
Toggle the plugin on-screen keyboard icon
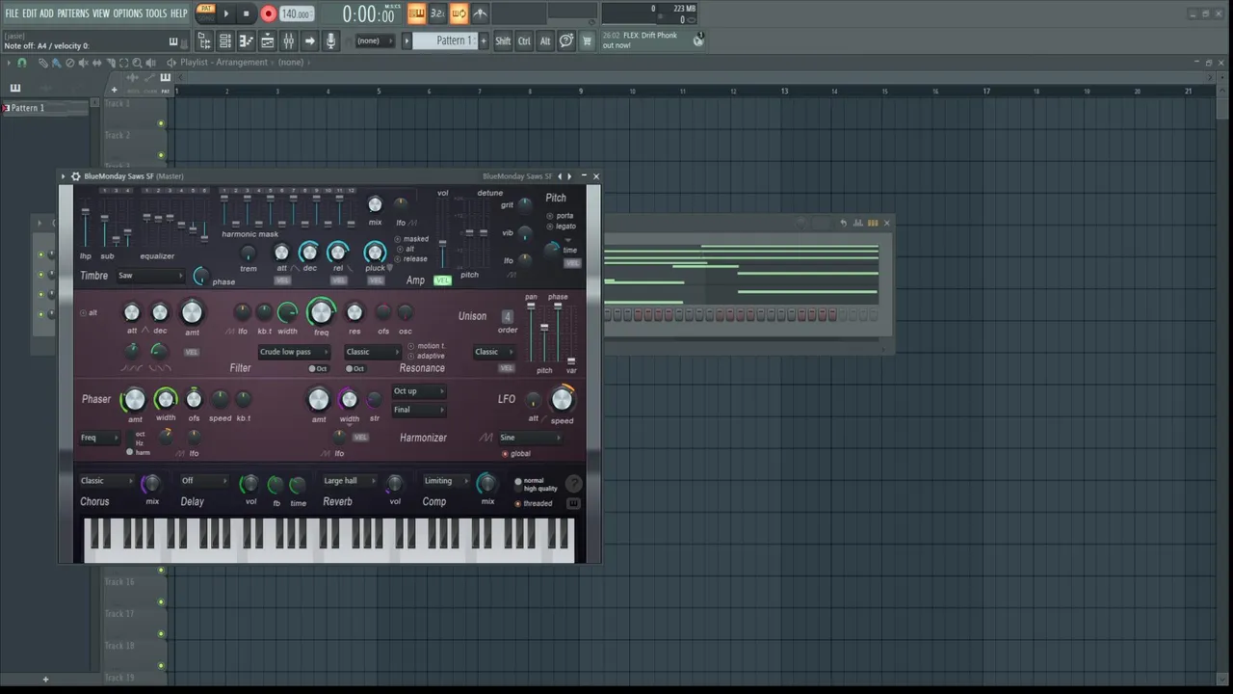573,503
